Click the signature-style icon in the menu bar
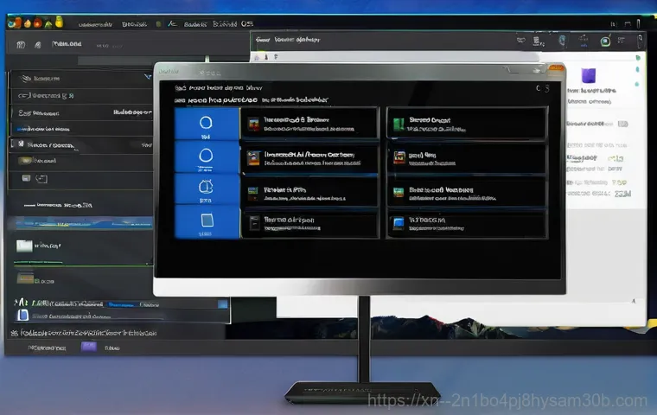 click(x=172, y=24)
